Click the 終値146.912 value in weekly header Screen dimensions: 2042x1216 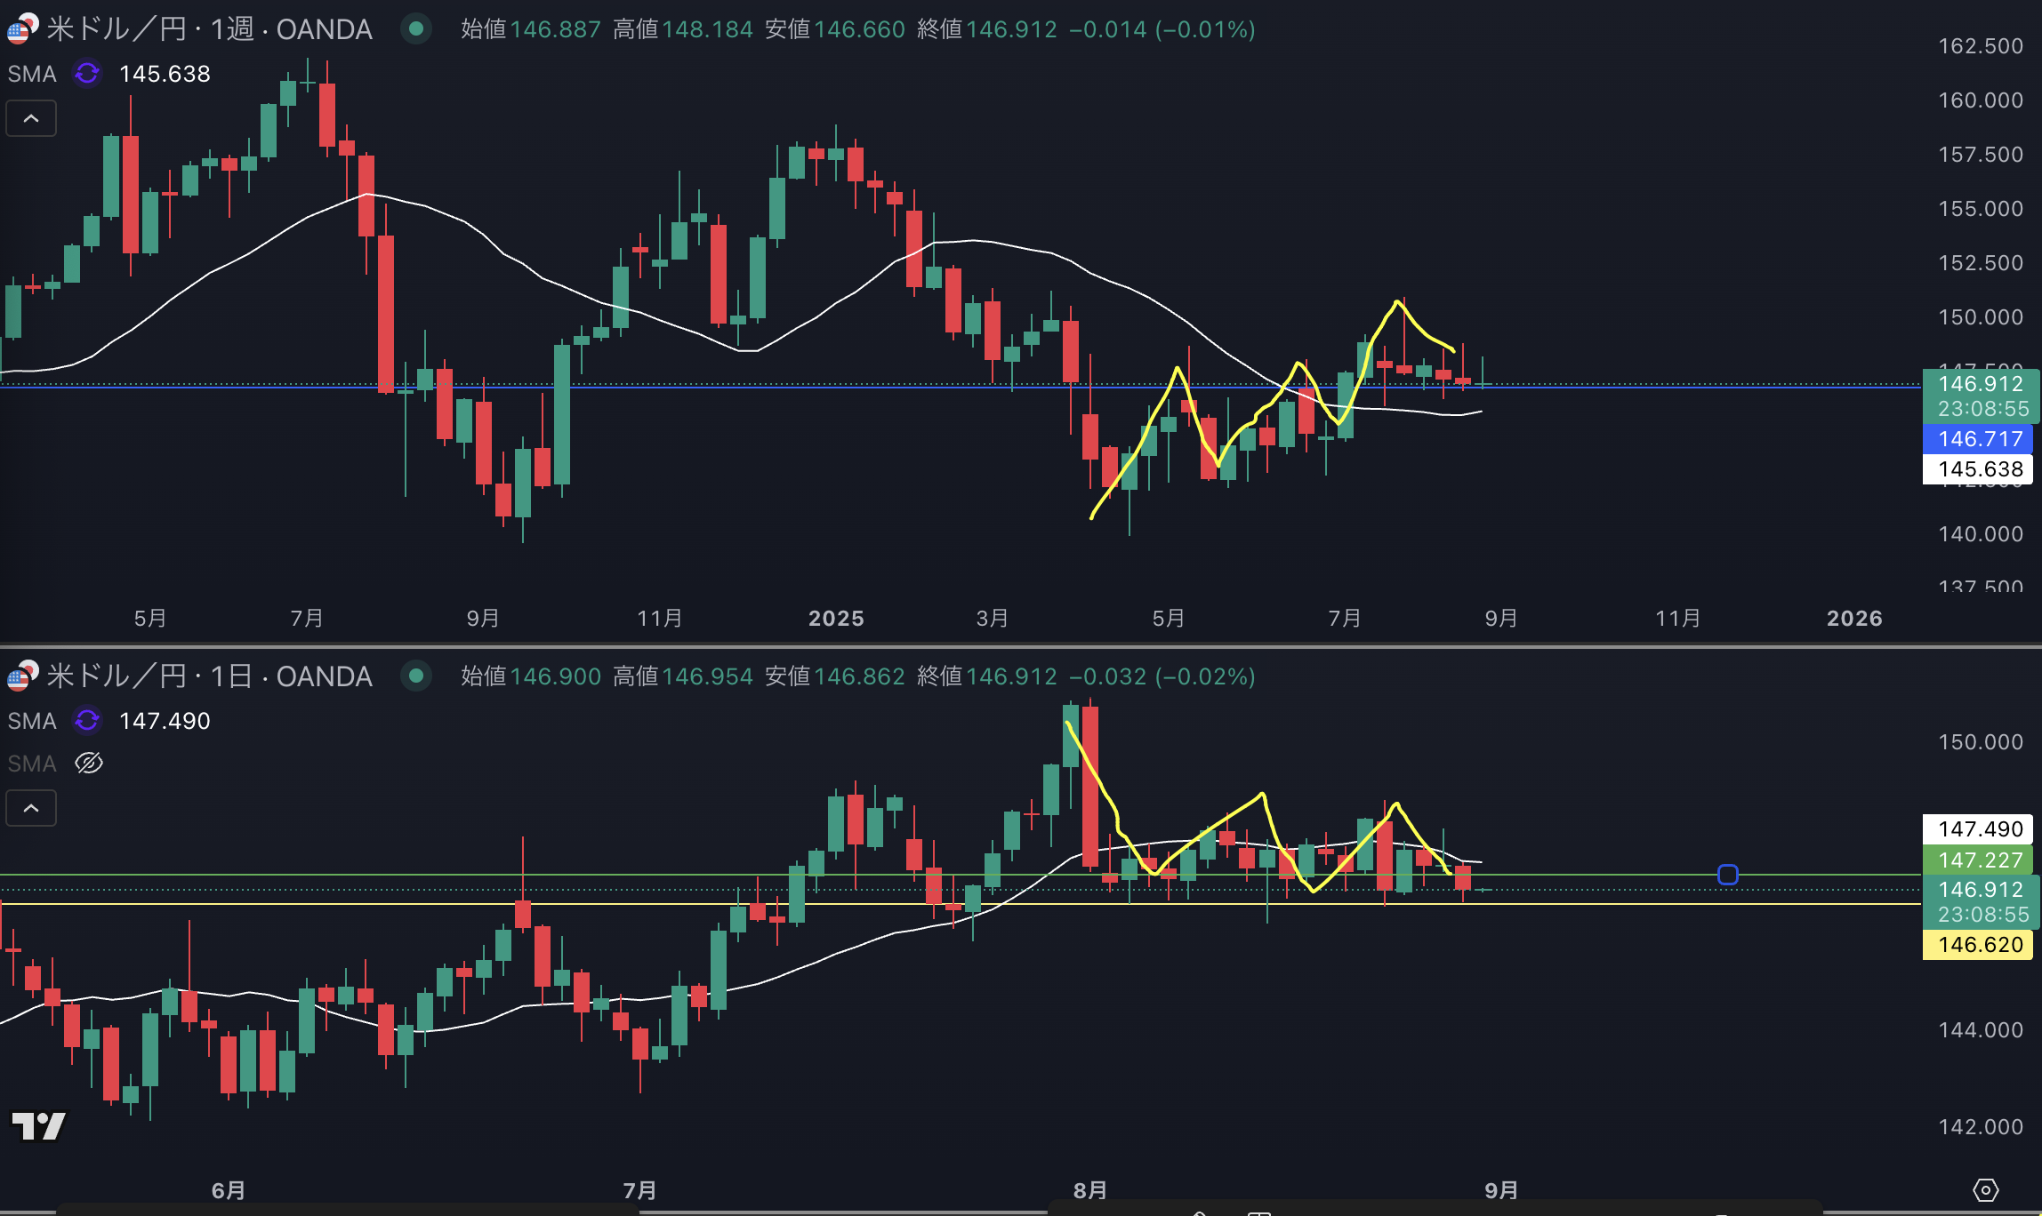[x=986, y=29]
